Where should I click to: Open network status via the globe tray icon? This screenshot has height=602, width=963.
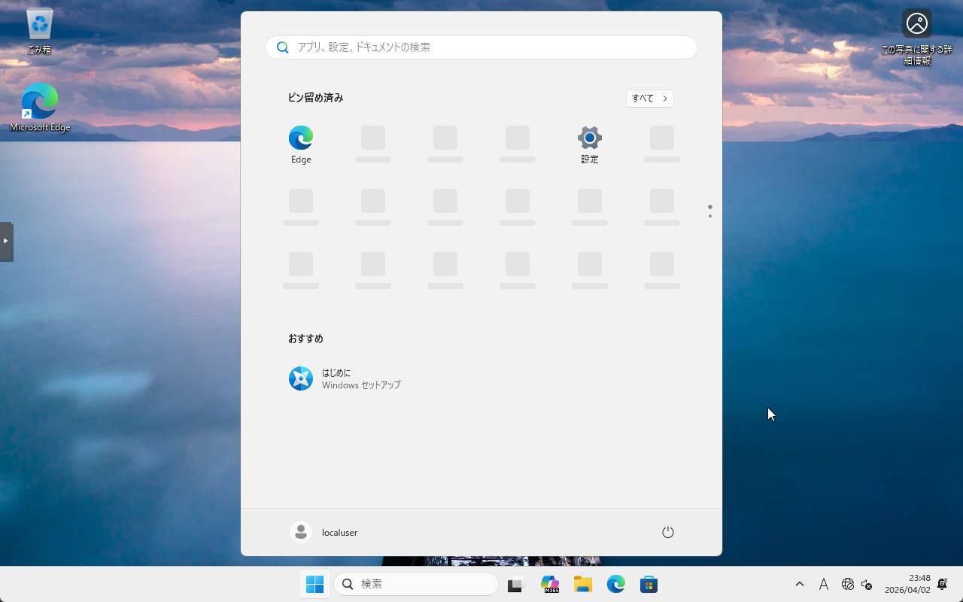[x=848, y=584]
